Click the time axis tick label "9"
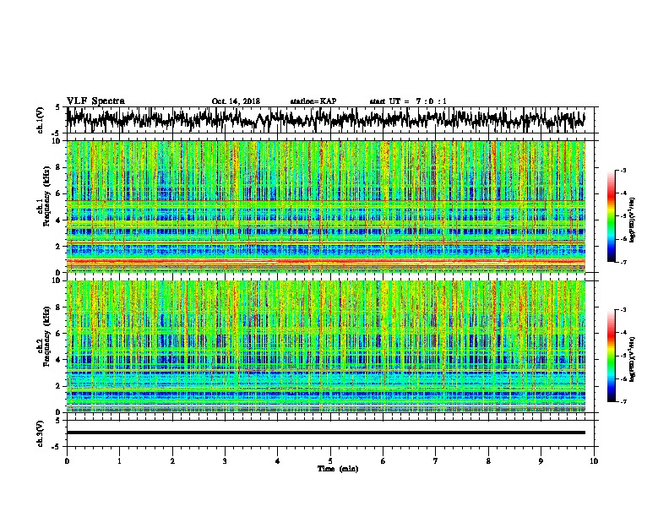 pyautogui.click(x=541, y=461)
